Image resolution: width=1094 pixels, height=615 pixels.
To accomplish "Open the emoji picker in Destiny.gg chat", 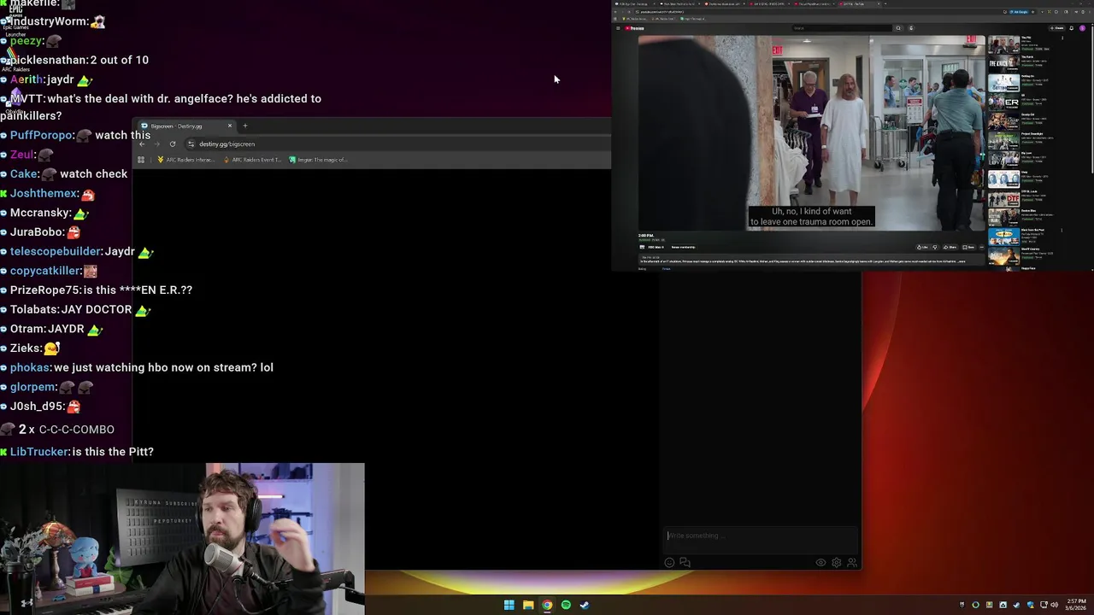I will point(669,562).
